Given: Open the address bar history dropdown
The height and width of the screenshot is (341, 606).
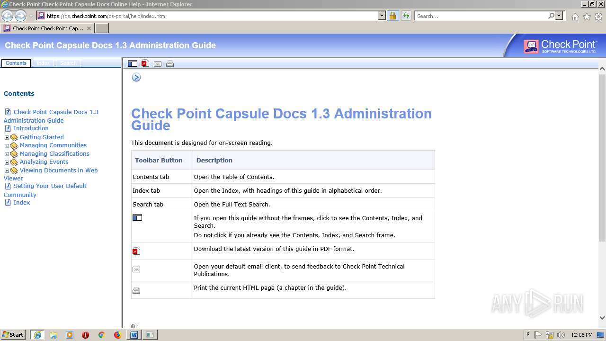Looking at the screenshot, I should (382, 16).
